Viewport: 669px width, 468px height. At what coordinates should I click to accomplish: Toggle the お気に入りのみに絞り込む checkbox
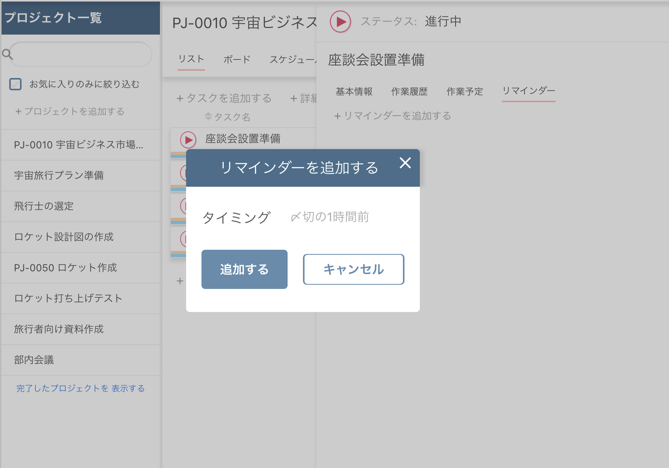[15, 84]
